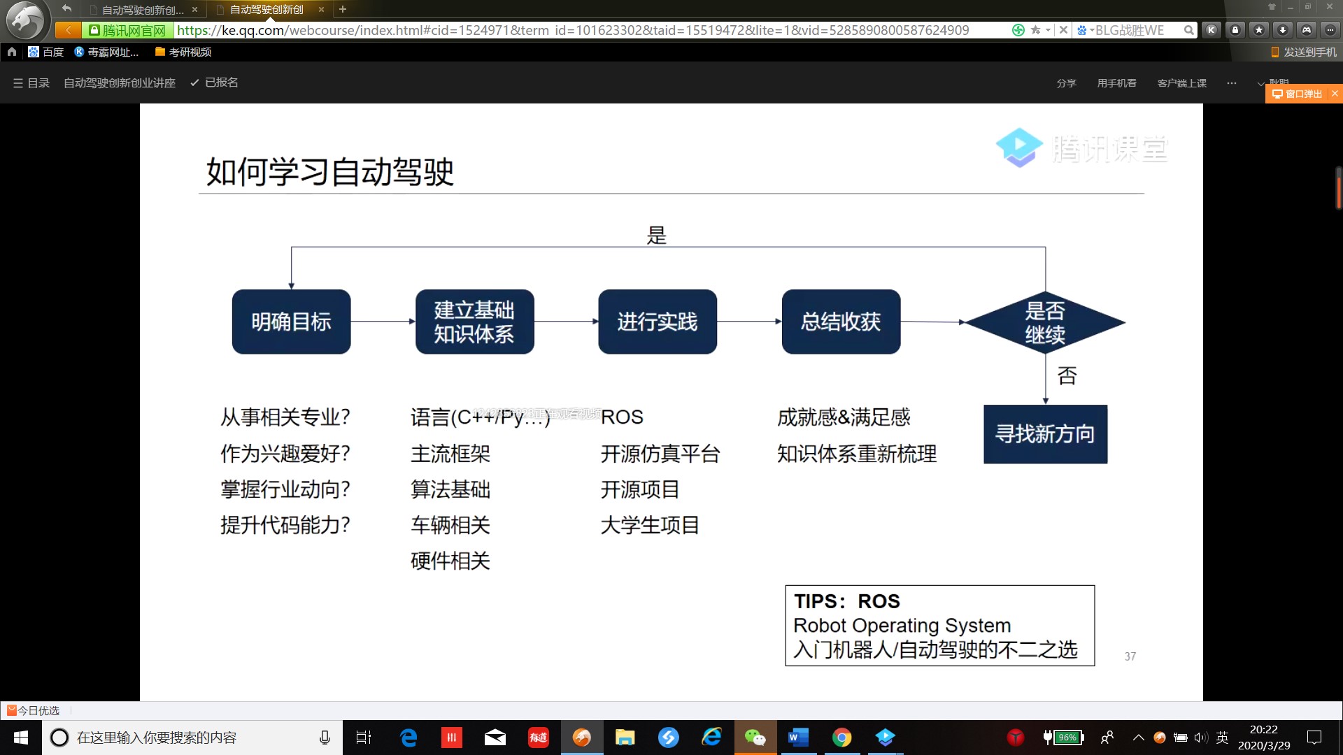This screenshot has width=1343, height=755.
Task: Check the battery level indicator
Action: (1067, 738)
